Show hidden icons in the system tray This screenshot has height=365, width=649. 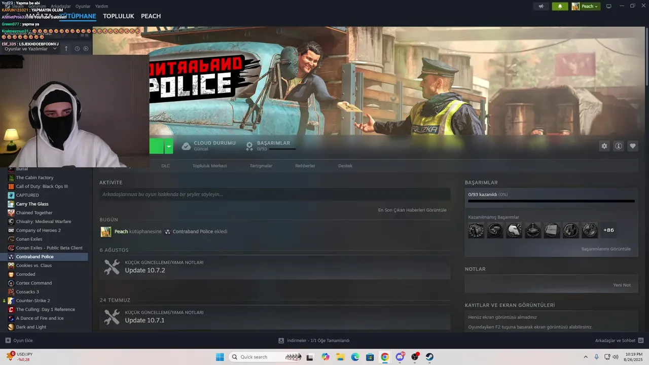pyautogui.click(x=586, y=357)
